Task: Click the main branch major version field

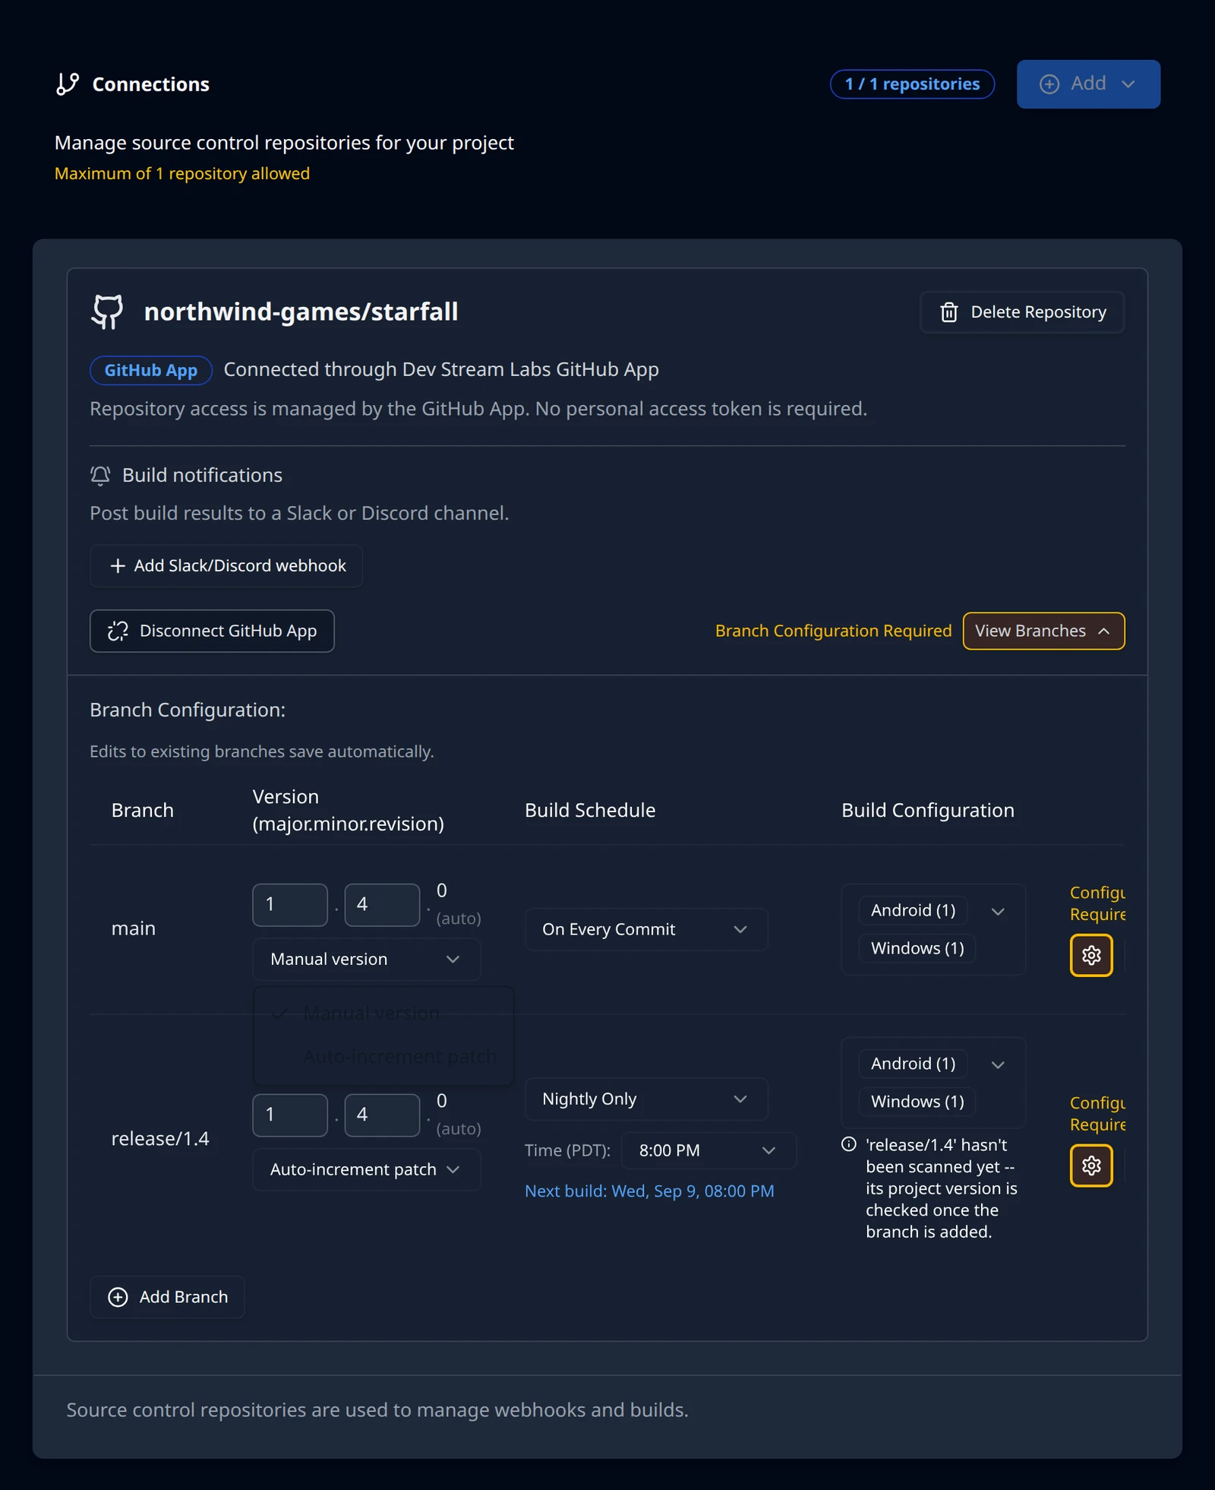Action: 290,905
